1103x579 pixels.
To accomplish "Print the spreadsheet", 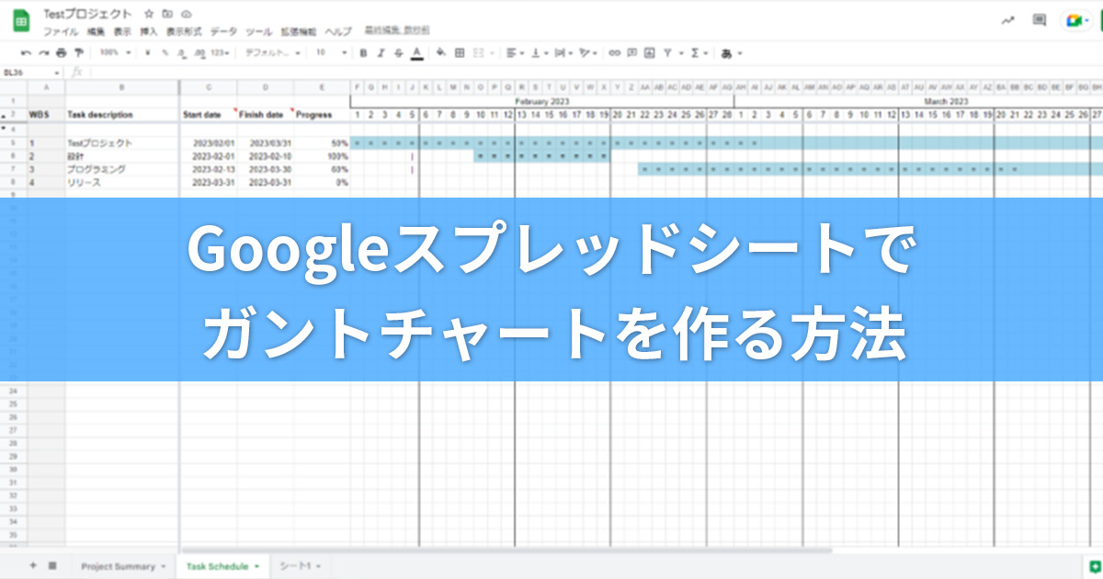I will click(61, 52).
